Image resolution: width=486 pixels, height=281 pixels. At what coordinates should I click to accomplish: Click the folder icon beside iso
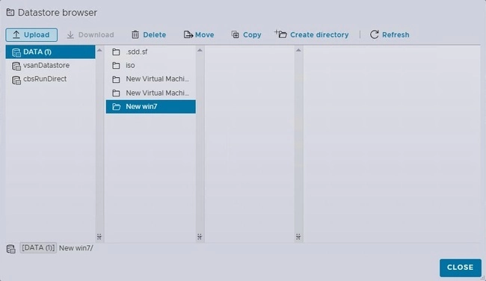point(116,65)
